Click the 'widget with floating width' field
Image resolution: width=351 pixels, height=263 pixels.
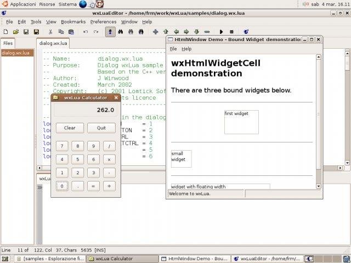point(220,186)
